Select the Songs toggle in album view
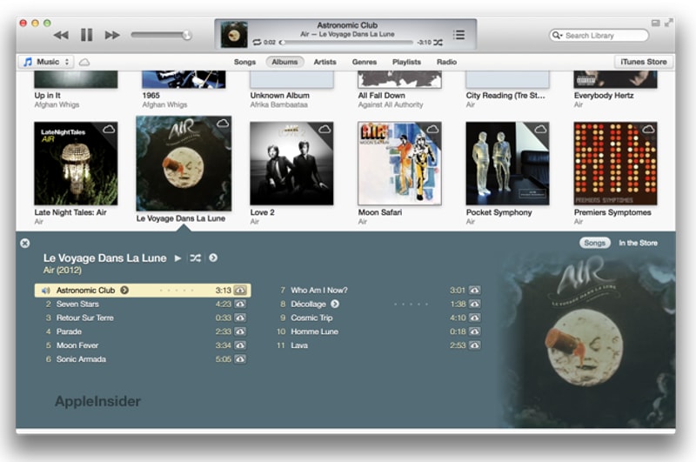The width and height of the screenshot is (696, 462). pos(595,244)
